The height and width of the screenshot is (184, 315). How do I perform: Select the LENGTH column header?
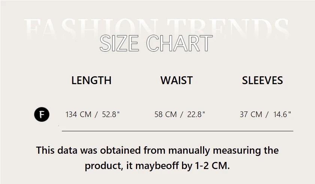91,80
